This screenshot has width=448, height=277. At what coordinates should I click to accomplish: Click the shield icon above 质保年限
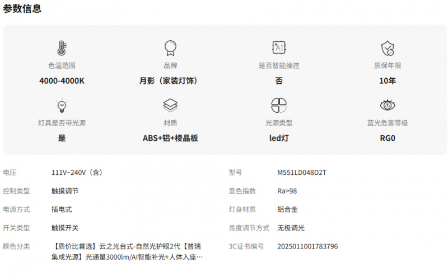(x=388, y=48)
